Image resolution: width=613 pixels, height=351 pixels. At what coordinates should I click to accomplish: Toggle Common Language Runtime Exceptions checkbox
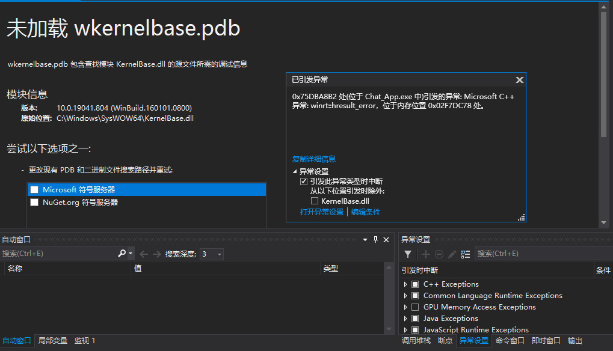pos(415,296)
